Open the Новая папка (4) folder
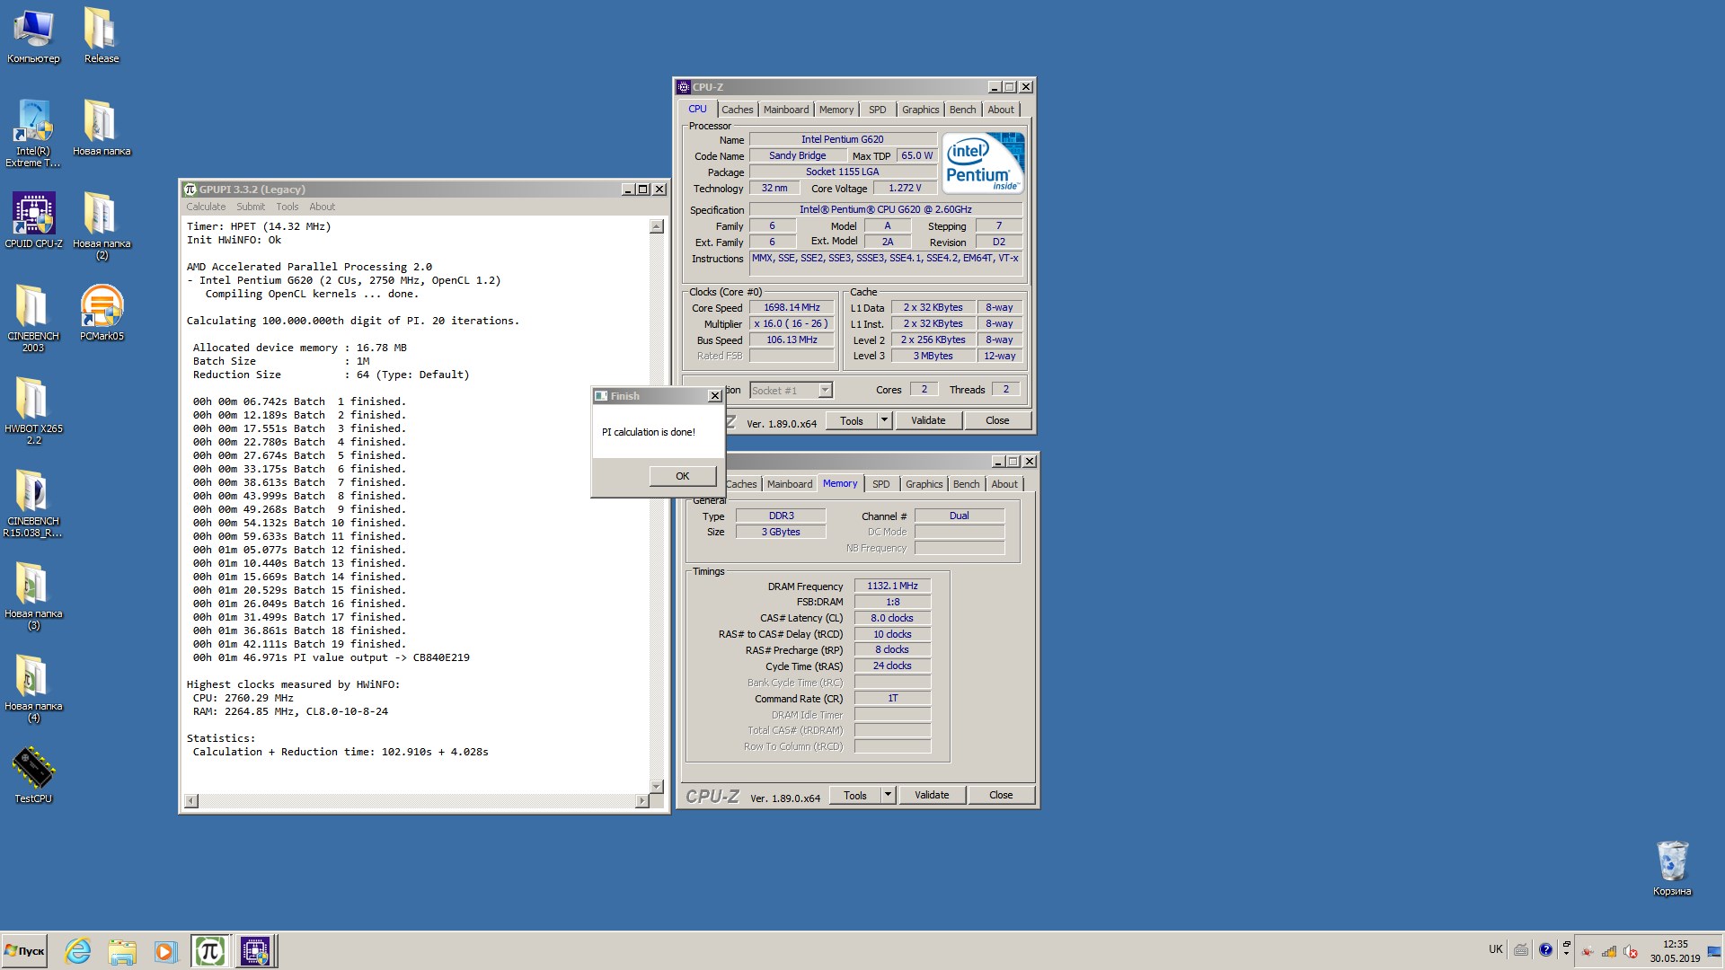The width and height of the screenshot is (1725, 970). tap(33, 688)
